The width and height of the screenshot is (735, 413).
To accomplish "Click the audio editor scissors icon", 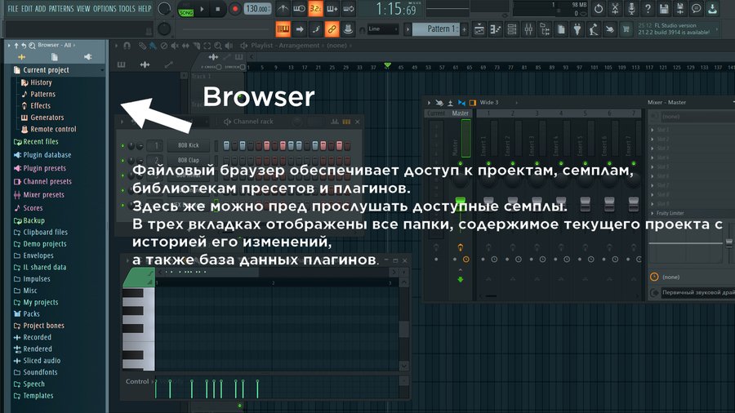I will pos(615,8).
